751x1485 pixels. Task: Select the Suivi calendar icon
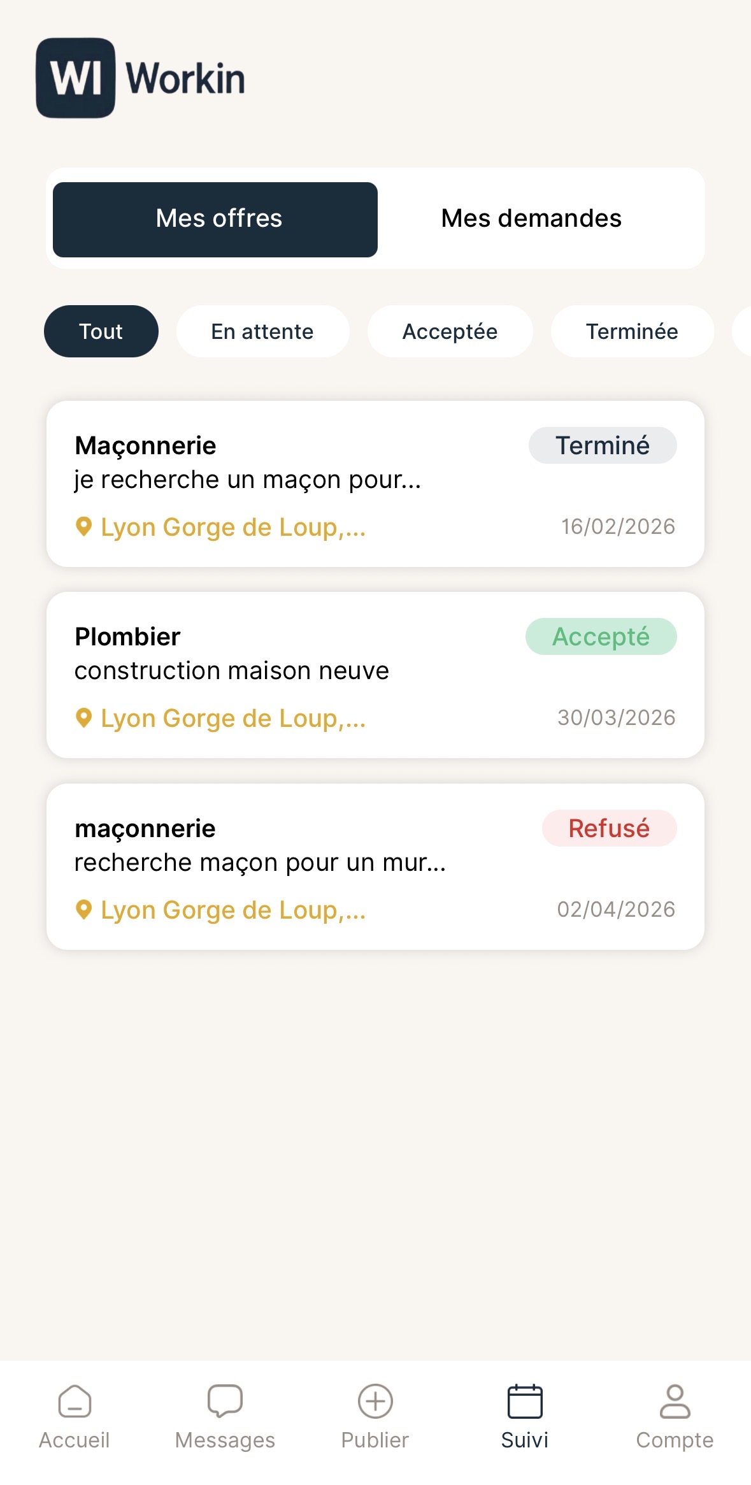tap(525, 1401)
